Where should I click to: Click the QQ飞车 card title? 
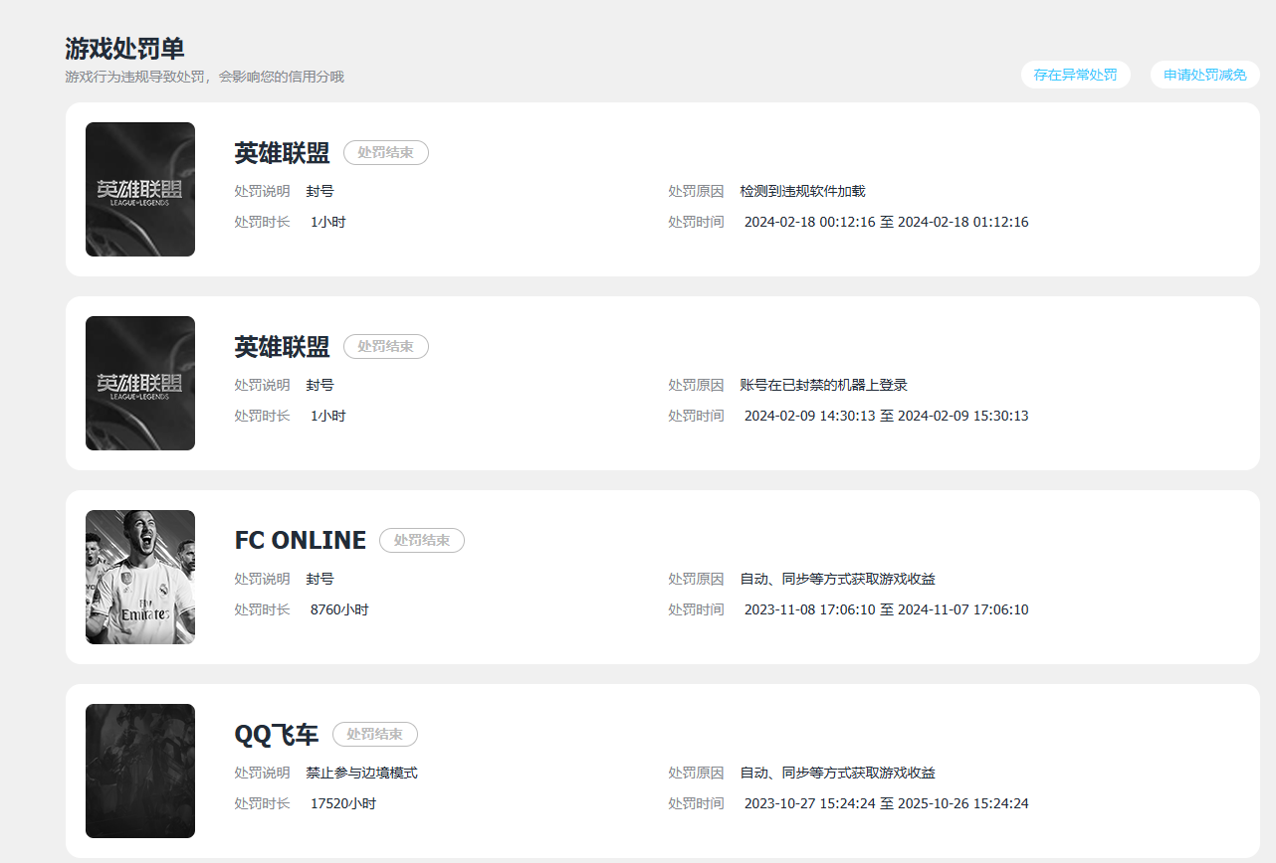(x=277, y=734)
